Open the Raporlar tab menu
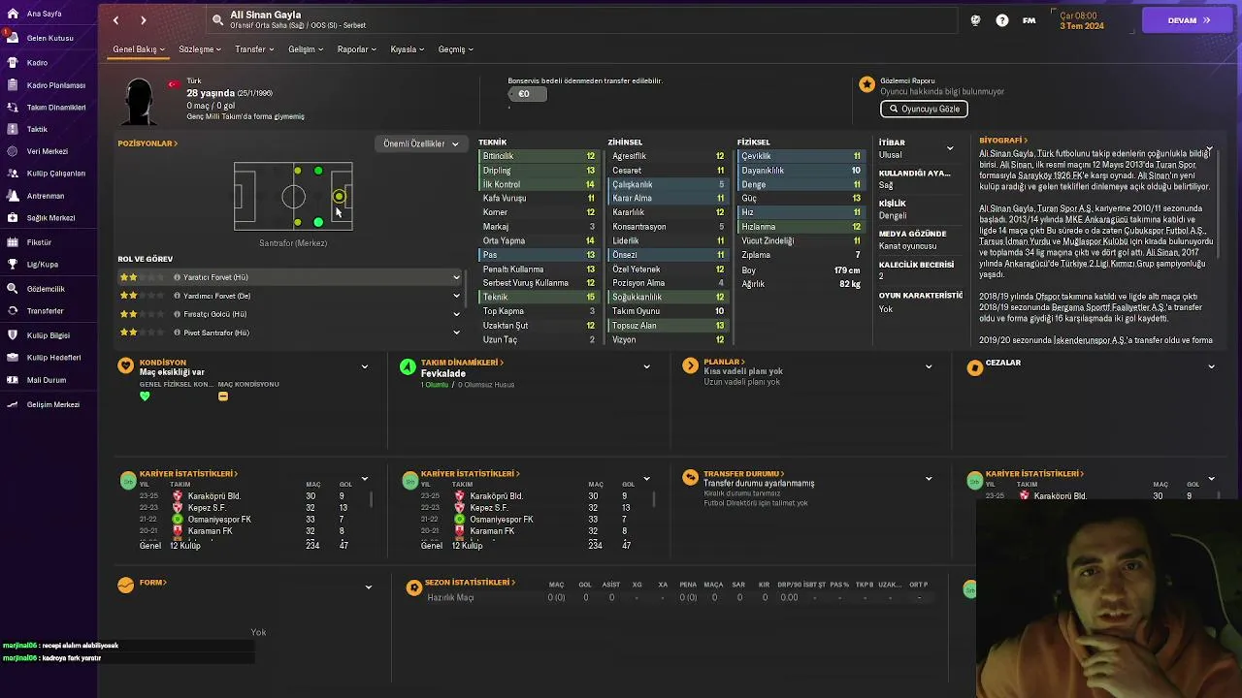 pos(357,49)
